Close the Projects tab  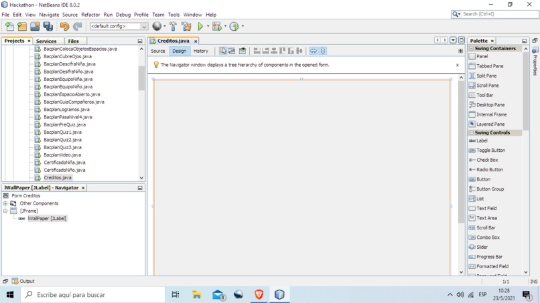pos(29,41)
